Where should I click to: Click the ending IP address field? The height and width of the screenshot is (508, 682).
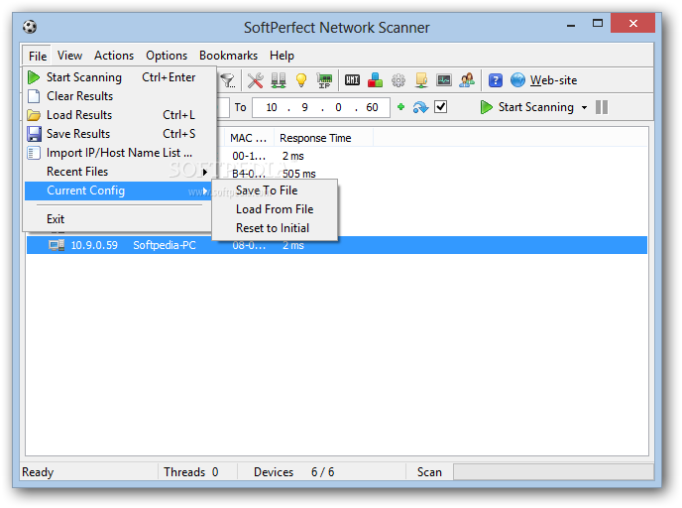click(x=321, y=107)
